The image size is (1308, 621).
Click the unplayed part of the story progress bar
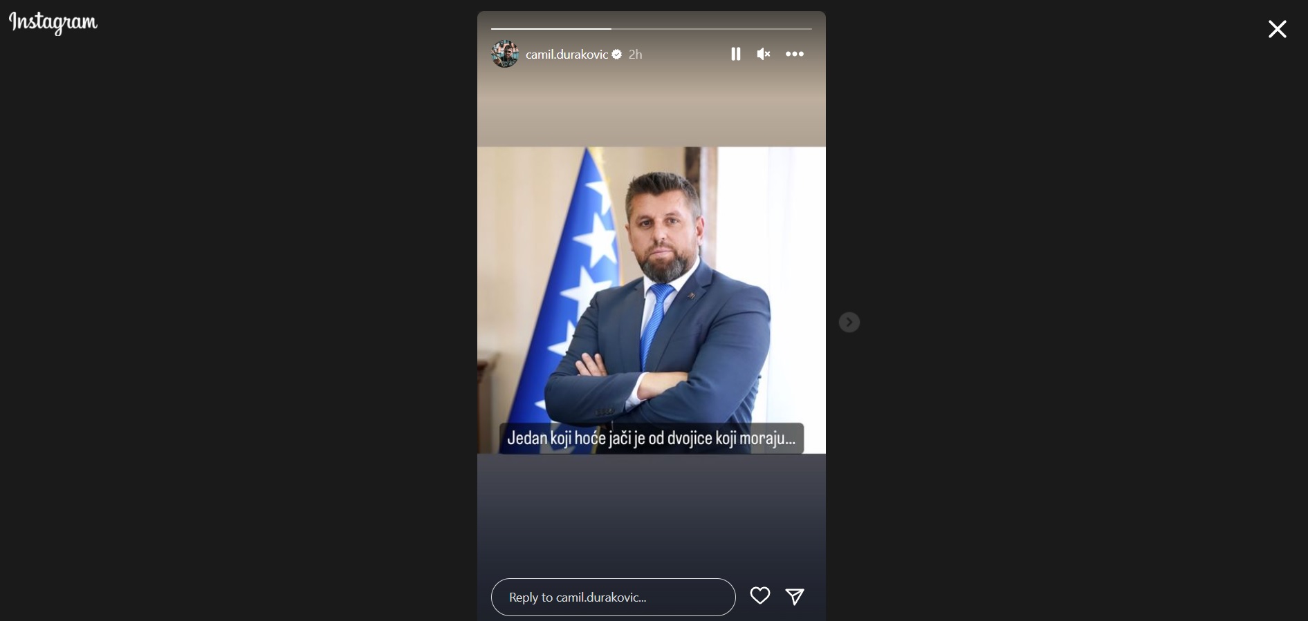coord(712,29)
